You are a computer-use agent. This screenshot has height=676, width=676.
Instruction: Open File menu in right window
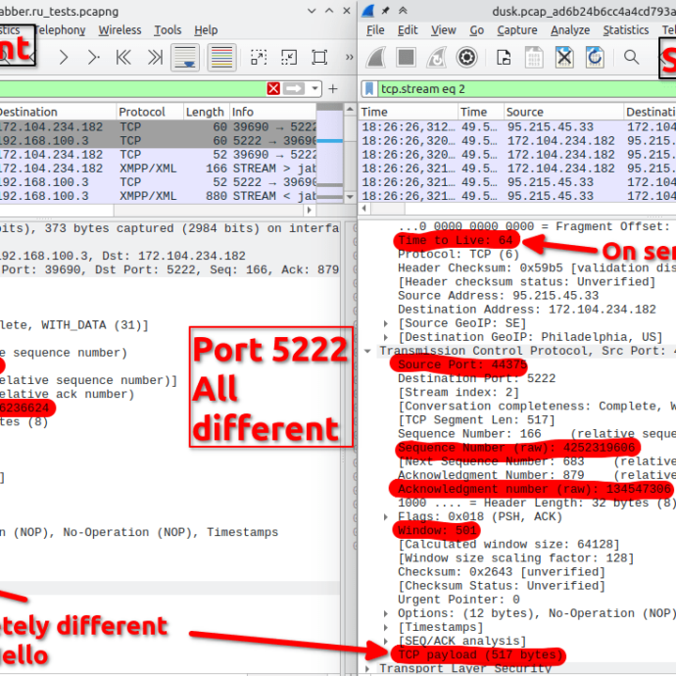tap(375, 30)
